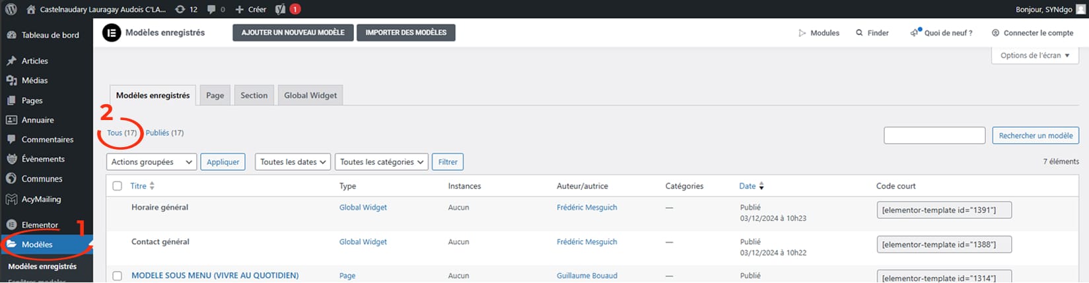This screenshot has width=1089, height=283.
Task: Click the Évènements icon in the sidebar
Action: tap(11, 159)
